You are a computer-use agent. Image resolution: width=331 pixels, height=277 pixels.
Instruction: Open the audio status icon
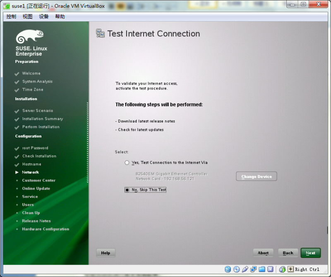tap(245, 269)
